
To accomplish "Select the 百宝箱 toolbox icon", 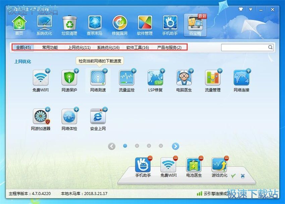I will (195, 25).
